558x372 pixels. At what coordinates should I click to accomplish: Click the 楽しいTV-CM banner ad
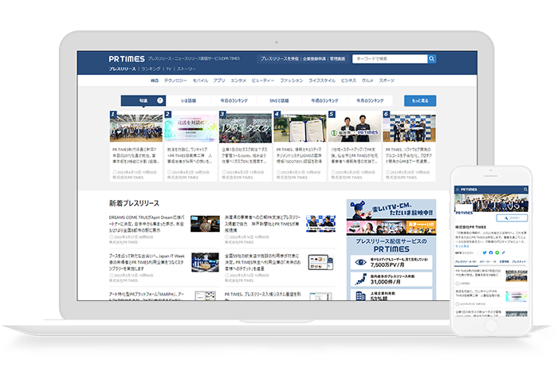391,217
